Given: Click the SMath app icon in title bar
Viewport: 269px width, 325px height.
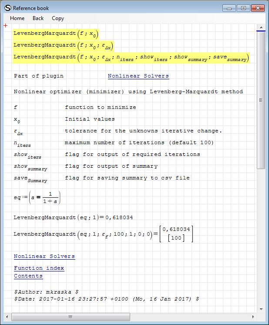Looking at the screenshot, I should (x=7, y=8).
